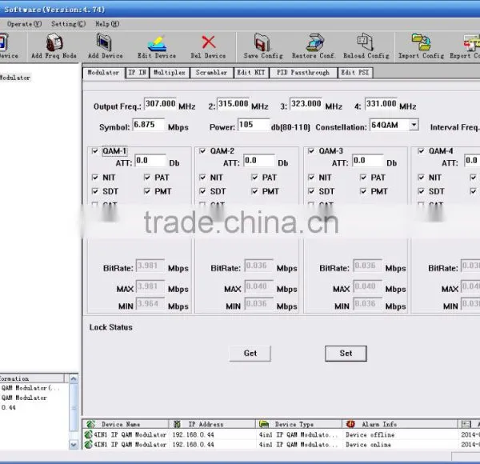Uncheck PAT under QAM-3
The image size is (480, 464).
click(x=363, y=178)
